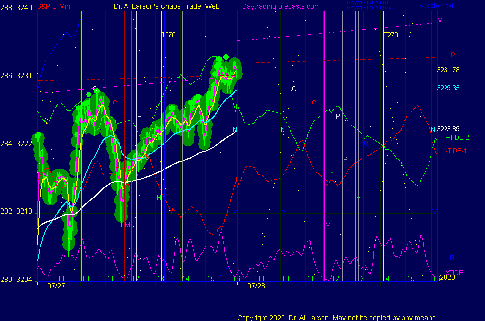Click the red "C" marker in the 07/28 session

(x=314, y=103)
